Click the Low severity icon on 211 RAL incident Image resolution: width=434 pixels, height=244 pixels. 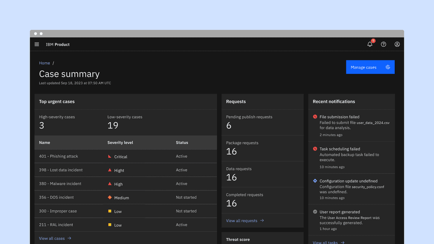click(110, 225)
